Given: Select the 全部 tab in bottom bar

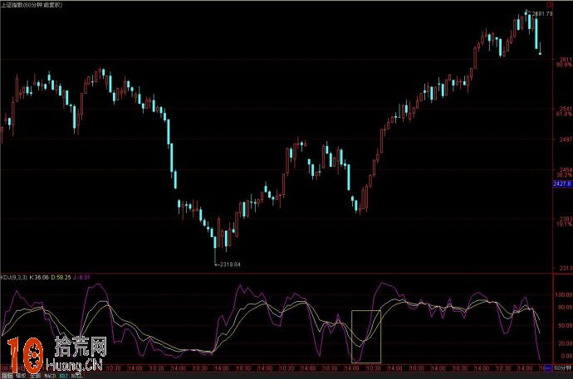Looking at the screenshot, I should [35, 376].
